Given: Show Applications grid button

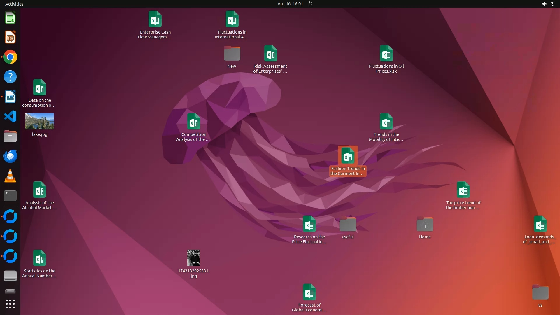Looking at the screenshot, I should click(10, 304).
